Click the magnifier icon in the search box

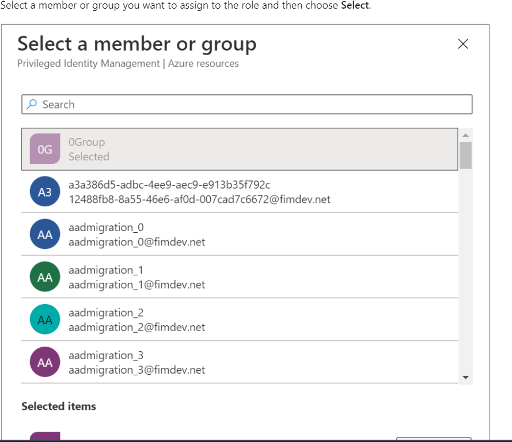(x=32, y=104)
